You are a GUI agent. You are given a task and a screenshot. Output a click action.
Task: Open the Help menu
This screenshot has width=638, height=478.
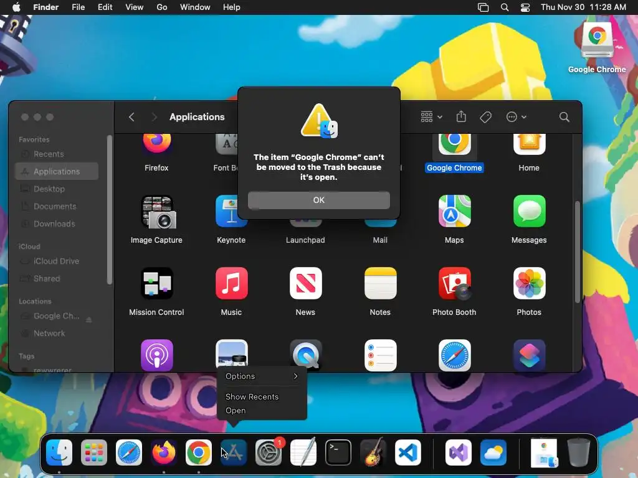click(x=232, y=7)
